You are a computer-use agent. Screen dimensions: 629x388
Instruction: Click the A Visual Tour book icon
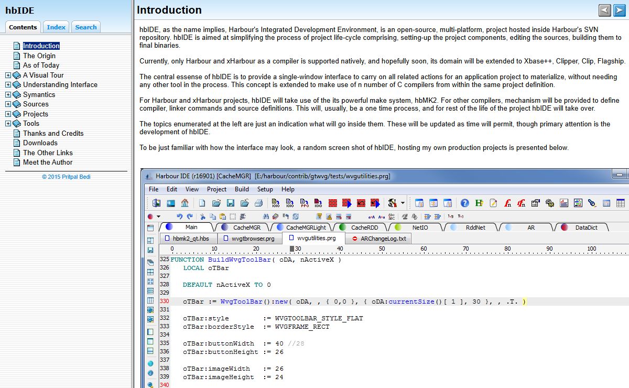point(17,75)
